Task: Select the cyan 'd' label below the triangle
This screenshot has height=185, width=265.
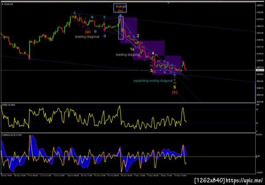Action: [x=105, y=36]
